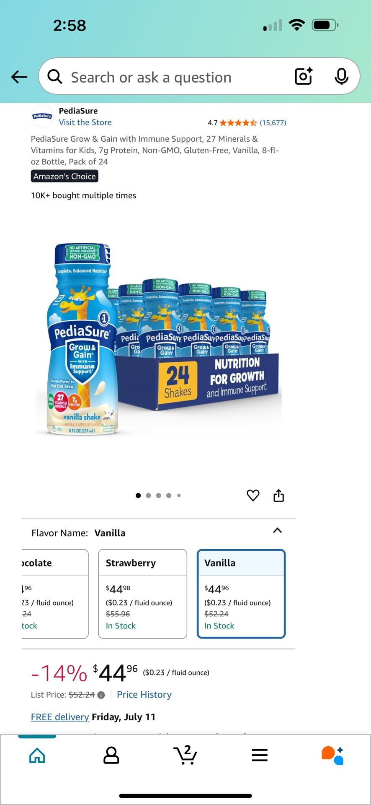Image resolution: width=371 pixels, height=805 pixels.
Task: Add product to wishlist heart icon
Action: pyautogui.click(x=253, y=495)
